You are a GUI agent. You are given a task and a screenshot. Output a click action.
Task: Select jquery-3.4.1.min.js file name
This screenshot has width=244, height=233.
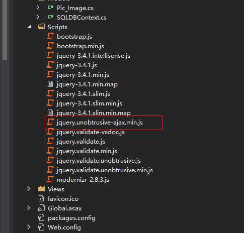(83, 75)
